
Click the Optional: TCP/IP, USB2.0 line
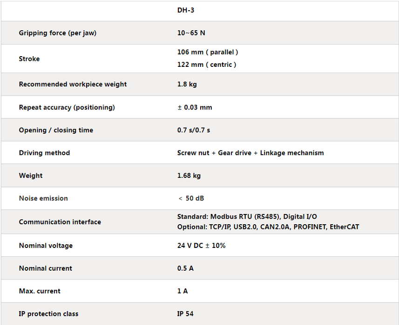coord(268,227)
